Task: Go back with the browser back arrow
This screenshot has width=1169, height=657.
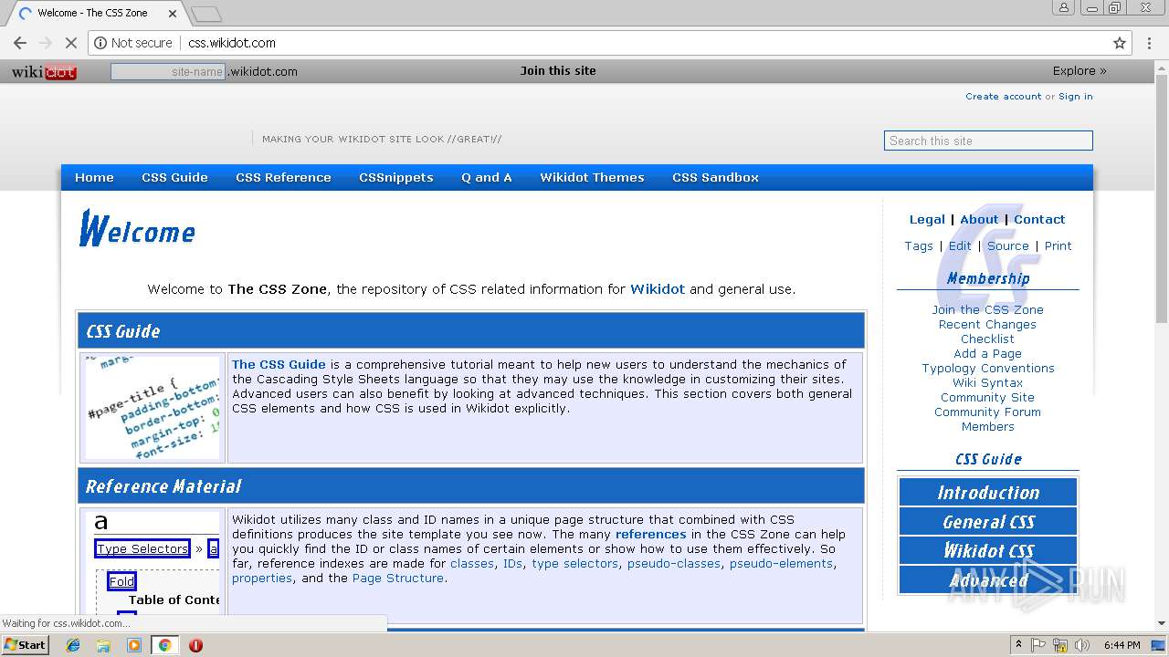Action: [x=20, y=43]
